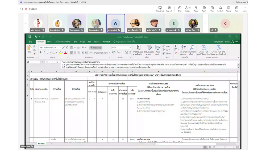Screen dimensions: 266x150
Task: Toggle Bold formatting in Excel ribbon
Action: click(x=41, y=53)
